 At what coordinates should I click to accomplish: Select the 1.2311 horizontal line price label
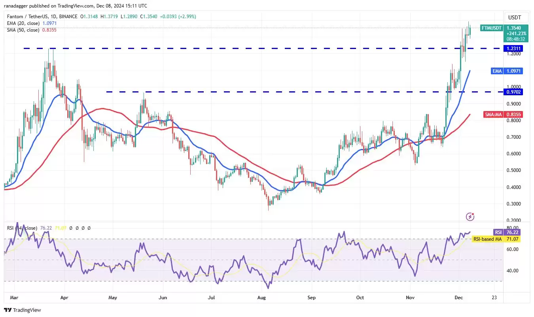point(513,48)
